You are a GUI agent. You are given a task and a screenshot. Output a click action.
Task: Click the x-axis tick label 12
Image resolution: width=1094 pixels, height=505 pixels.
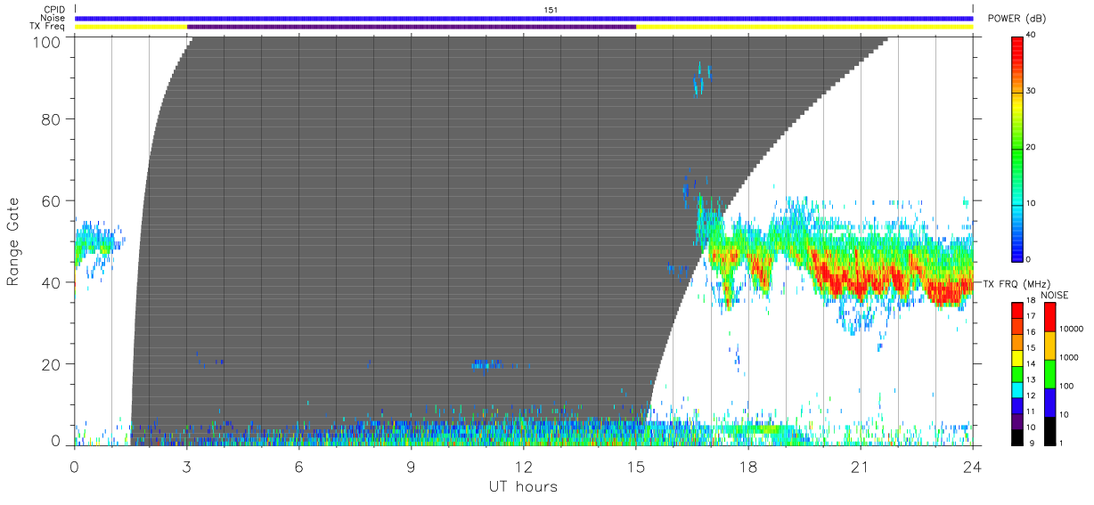click(x=524, y=466)
